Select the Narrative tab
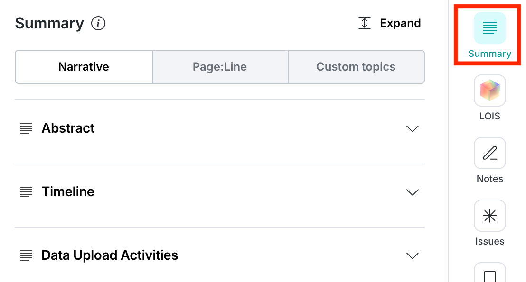 (84, 67)
